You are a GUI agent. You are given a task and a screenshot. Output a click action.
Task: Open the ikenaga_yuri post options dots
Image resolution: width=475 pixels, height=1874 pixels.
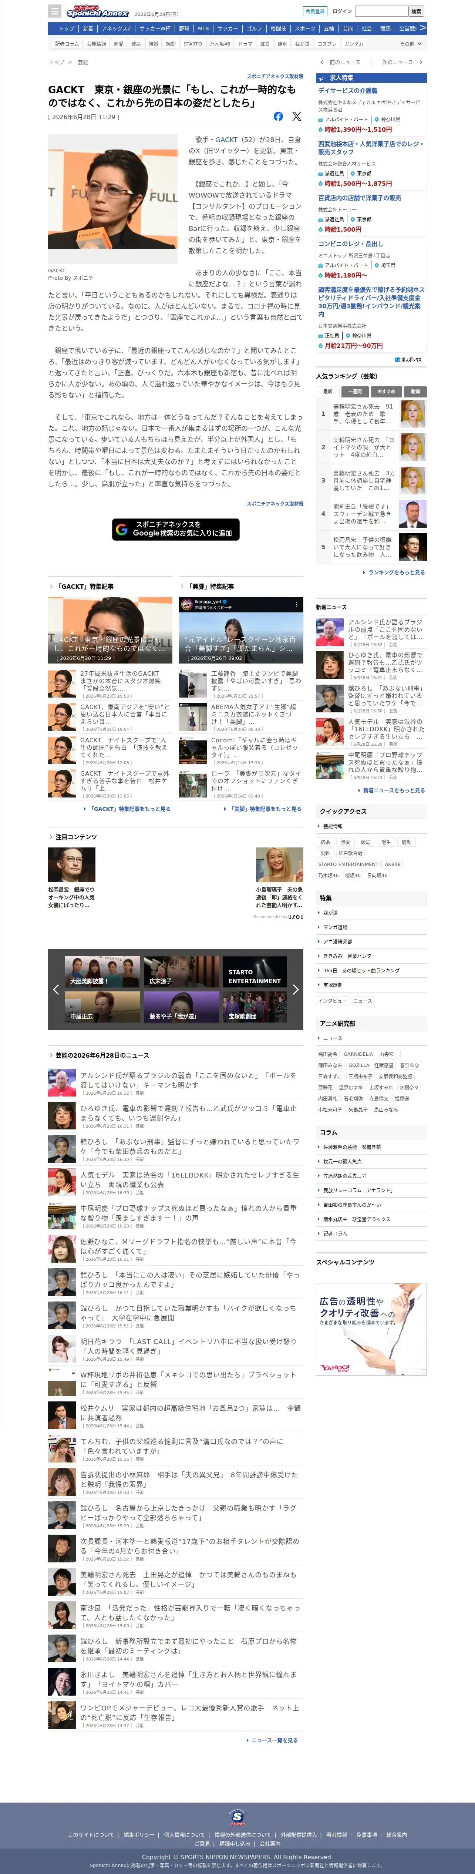click(296, 605)
